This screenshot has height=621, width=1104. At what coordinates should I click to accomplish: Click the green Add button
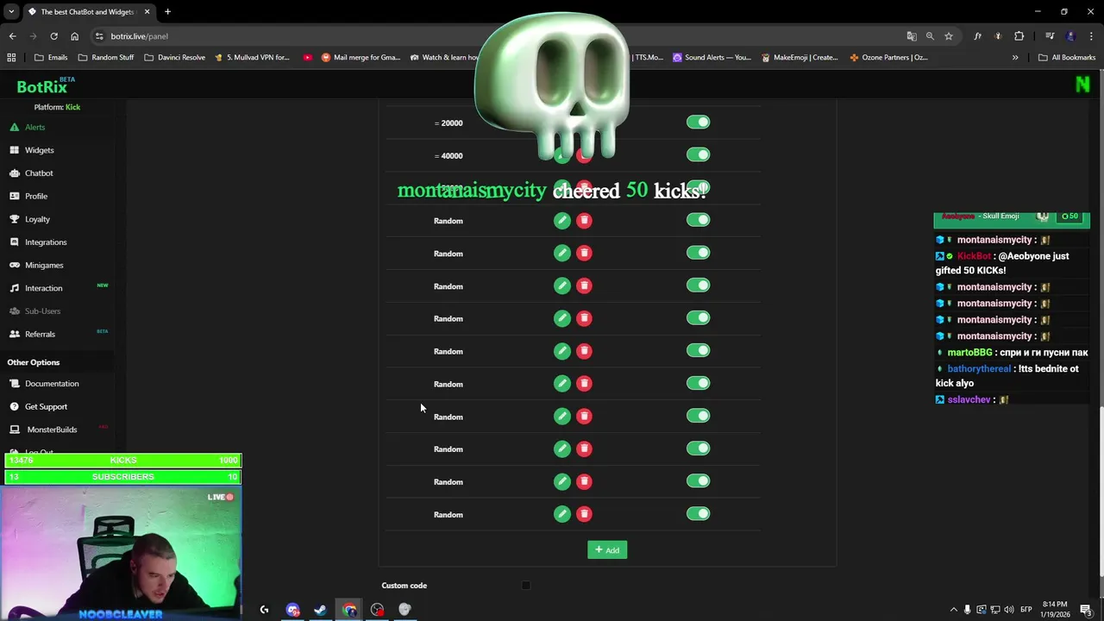(x=607, y=550)
